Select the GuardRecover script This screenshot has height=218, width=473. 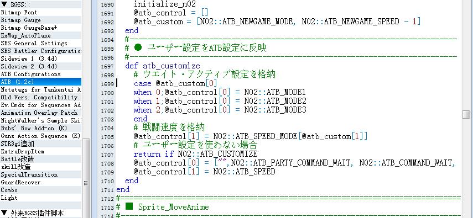[41, 182]
